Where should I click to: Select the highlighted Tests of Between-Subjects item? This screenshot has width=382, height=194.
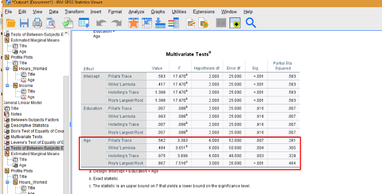pos(37,148)
